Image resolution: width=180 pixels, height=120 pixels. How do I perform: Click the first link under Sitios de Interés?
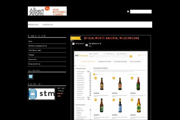coord(30,41)
